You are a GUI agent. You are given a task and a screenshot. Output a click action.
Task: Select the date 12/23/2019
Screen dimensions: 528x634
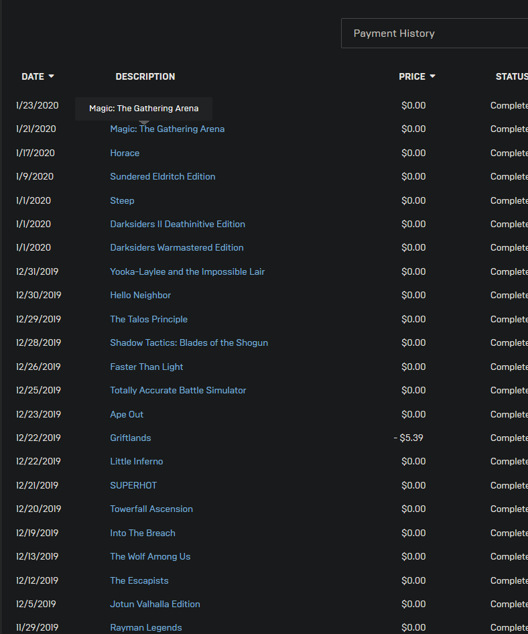(38, 414)
